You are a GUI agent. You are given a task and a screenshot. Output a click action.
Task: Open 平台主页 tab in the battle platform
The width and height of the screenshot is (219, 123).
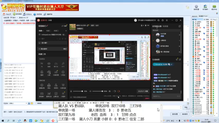click(x=7, y=14)
